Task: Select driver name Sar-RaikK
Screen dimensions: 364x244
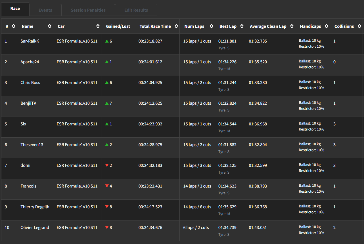Action: pyautogui.click(x=30, y=41)
